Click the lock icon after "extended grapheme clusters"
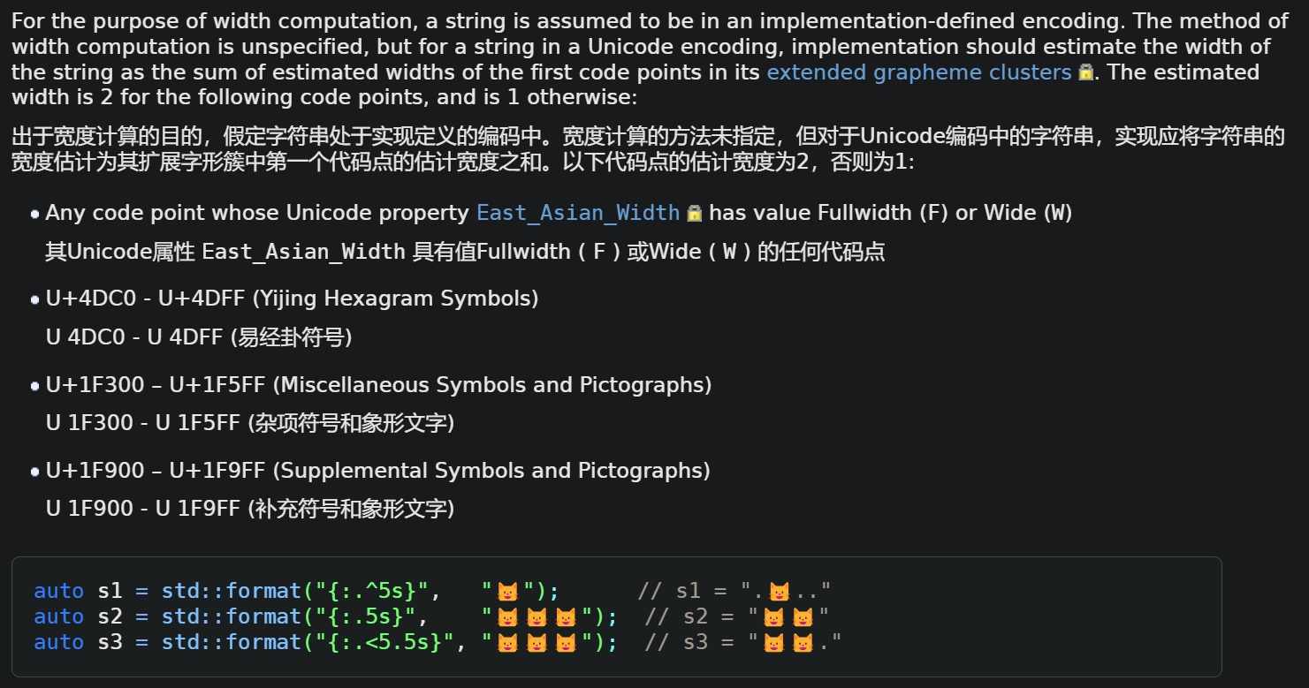1309x688 pixels. click(x=1085, y=72)
